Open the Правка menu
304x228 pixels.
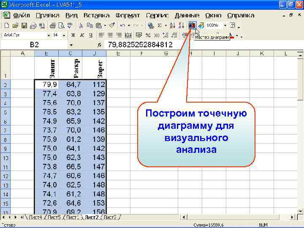[47, 15]
